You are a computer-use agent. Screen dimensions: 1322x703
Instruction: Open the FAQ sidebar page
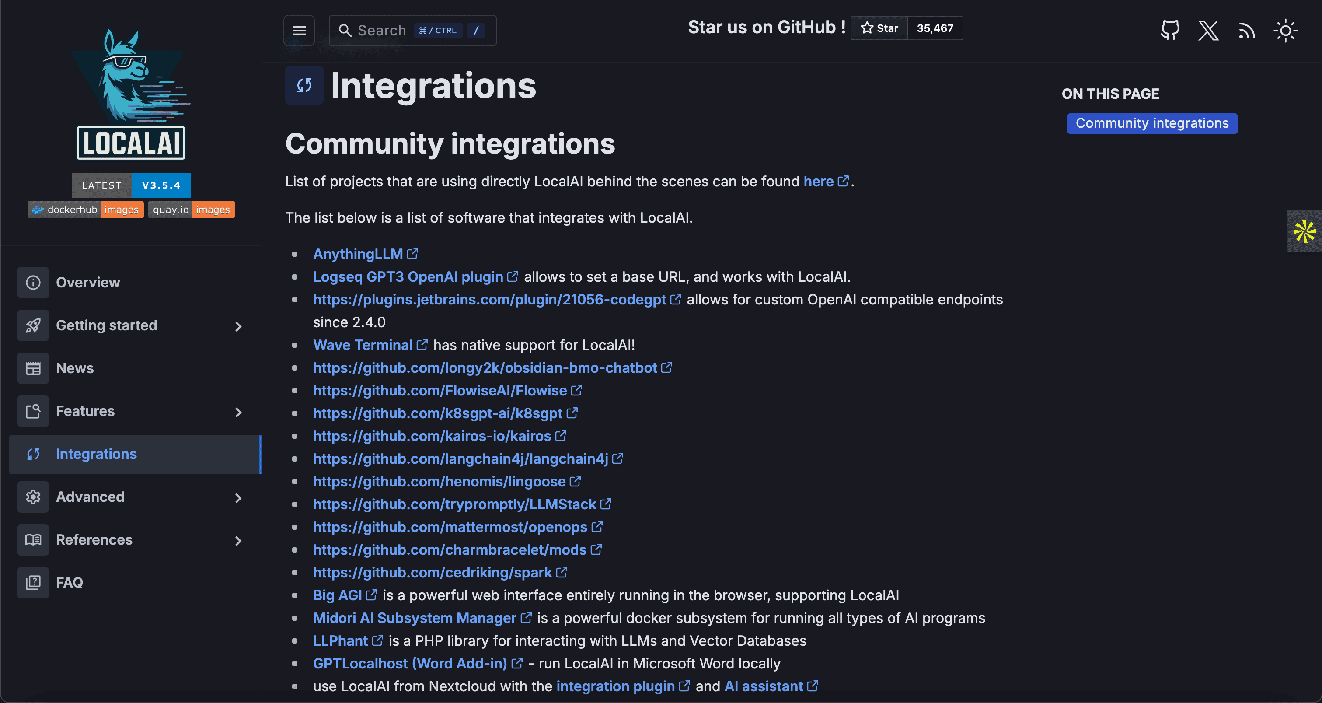[135, 583]
